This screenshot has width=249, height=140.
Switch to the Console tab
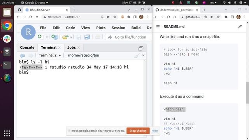(27, 47)
